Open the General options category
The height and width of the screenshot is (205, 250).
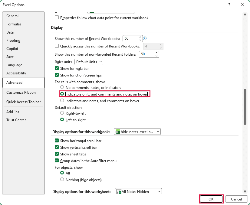click(23, 16)
